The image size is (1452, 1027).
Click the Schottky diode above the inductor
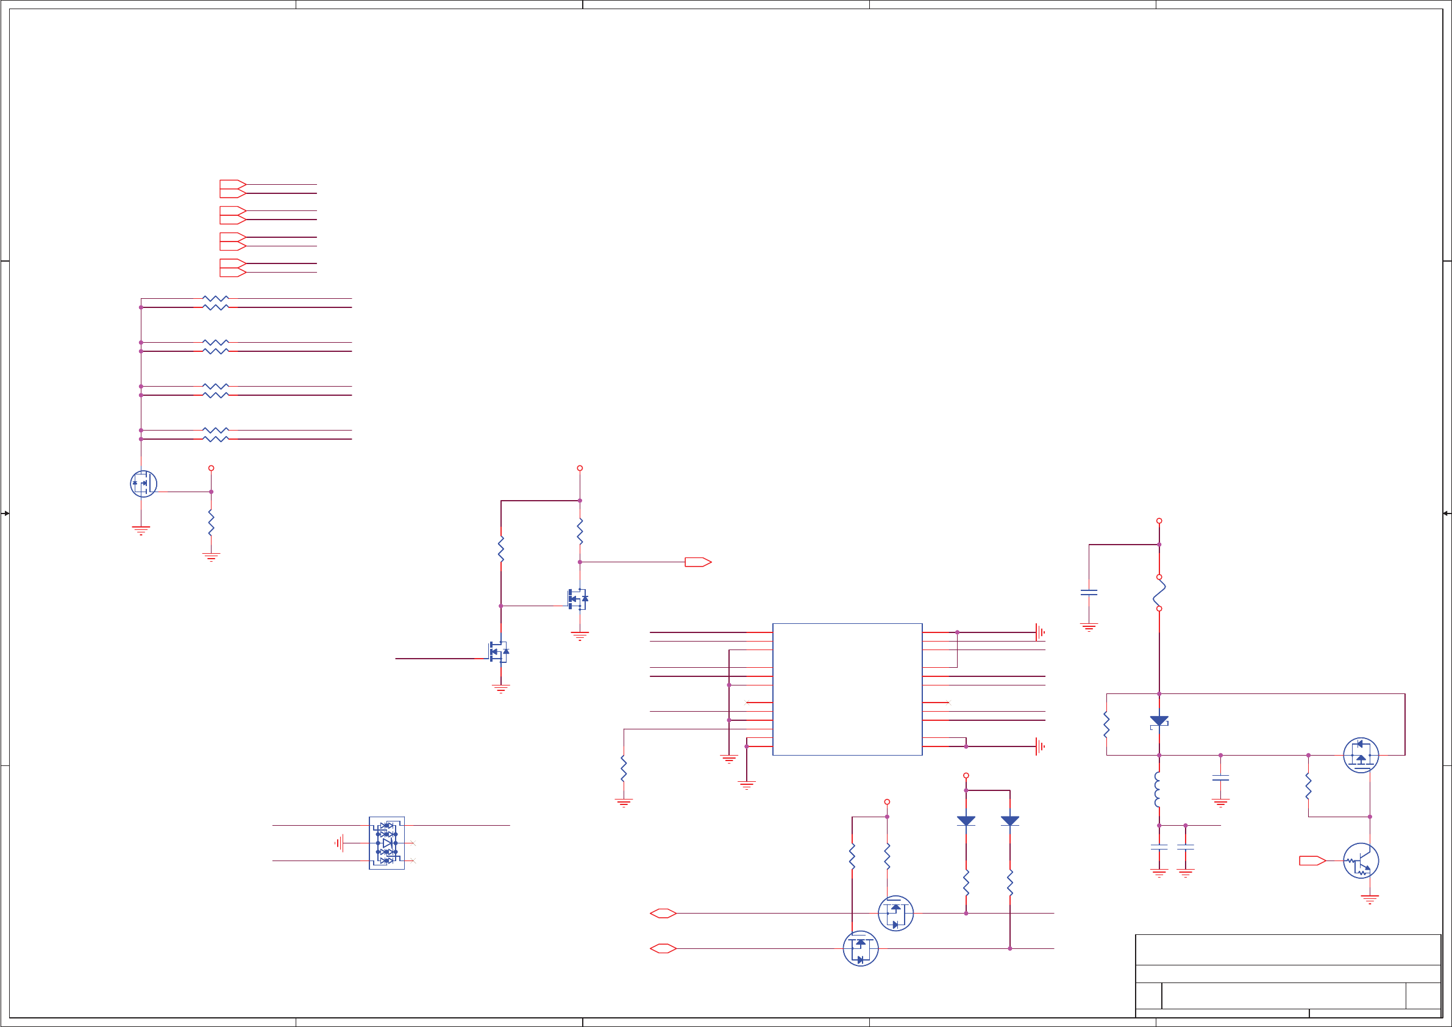[x=1159, y=721]
